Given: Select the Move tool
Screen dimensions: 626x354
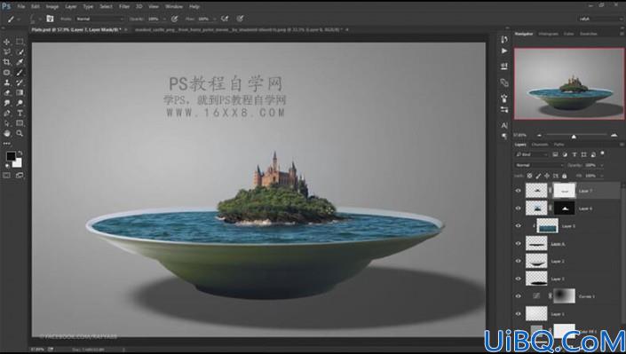Looking at the screenshot, I should click(7, 42).
